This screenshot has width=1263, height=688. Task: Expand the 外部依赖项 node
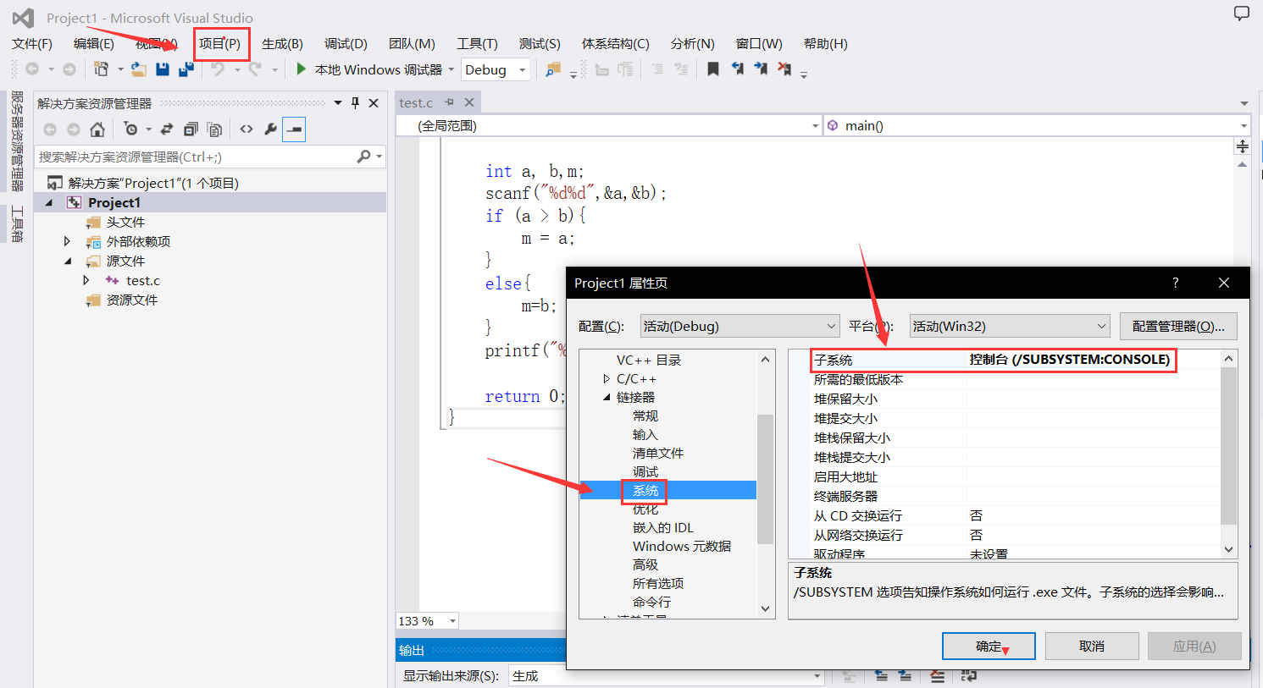(x=68, y=241)
